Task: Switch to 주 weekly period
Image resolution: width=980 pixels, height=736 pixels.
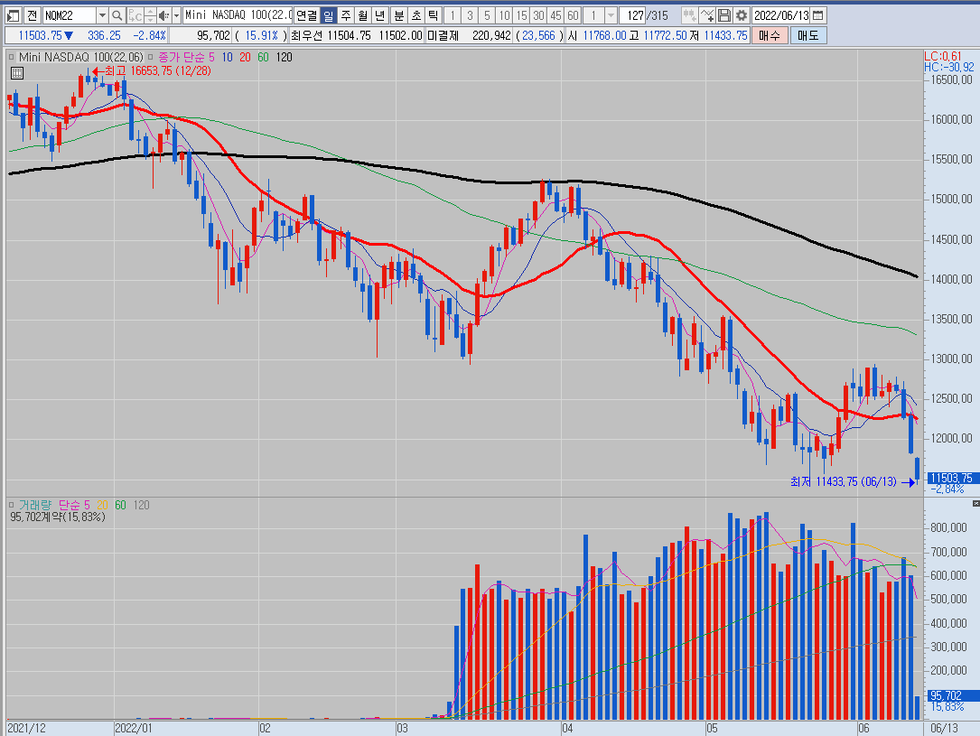Action: [x=346, y=15]
